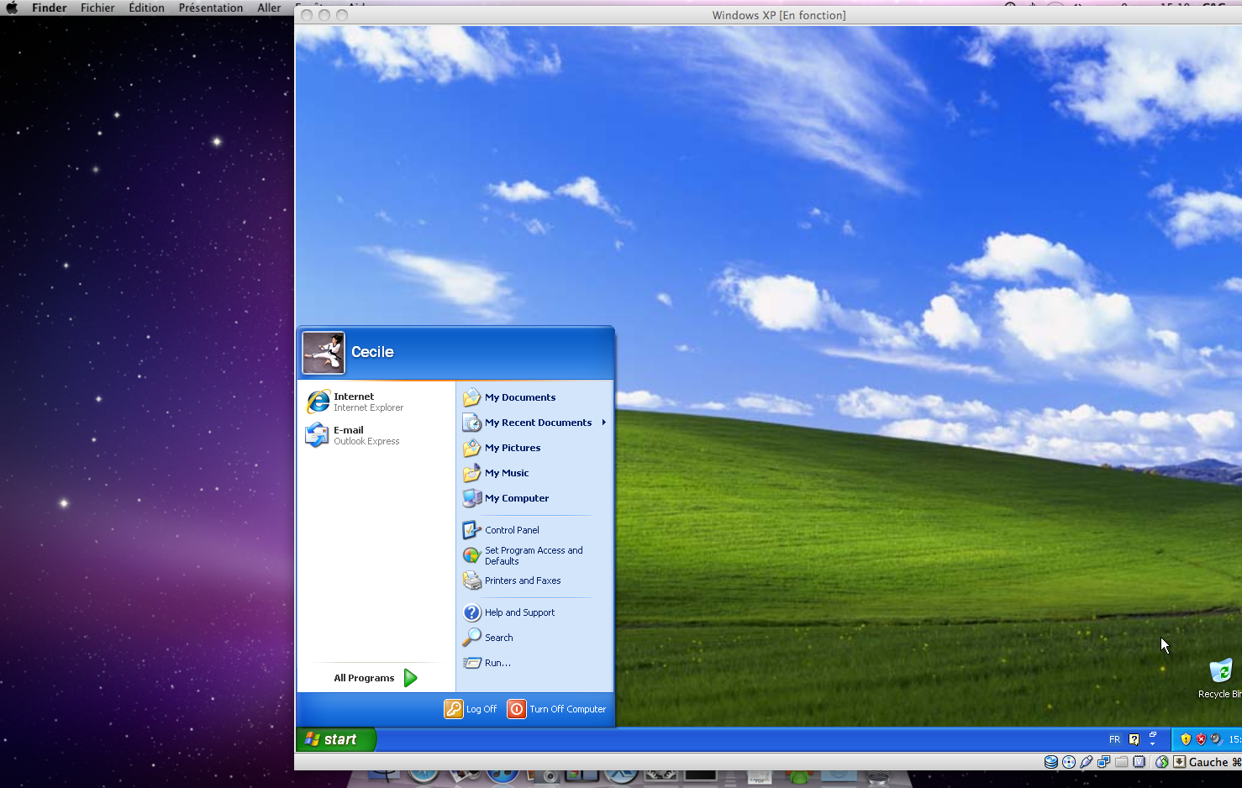The width and height of the screenshot is (1242, 788).
Task: Click VirtualBox optical disc status icon
Action: pos(1069,762)
